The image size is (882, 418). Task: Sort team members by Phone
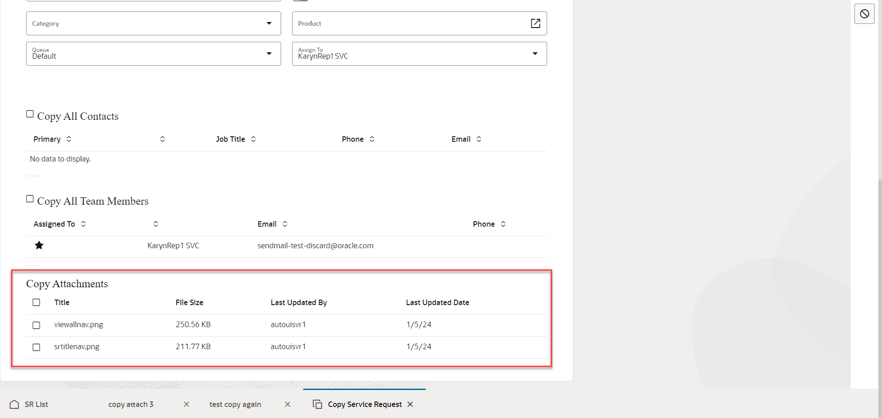tap(503, 224)
